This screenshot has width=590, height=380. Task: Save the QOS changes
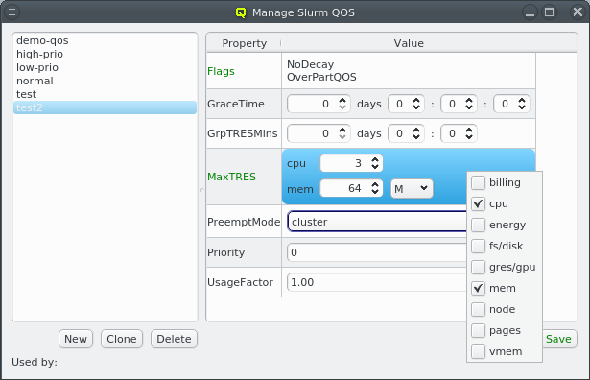tap(558, 339)
